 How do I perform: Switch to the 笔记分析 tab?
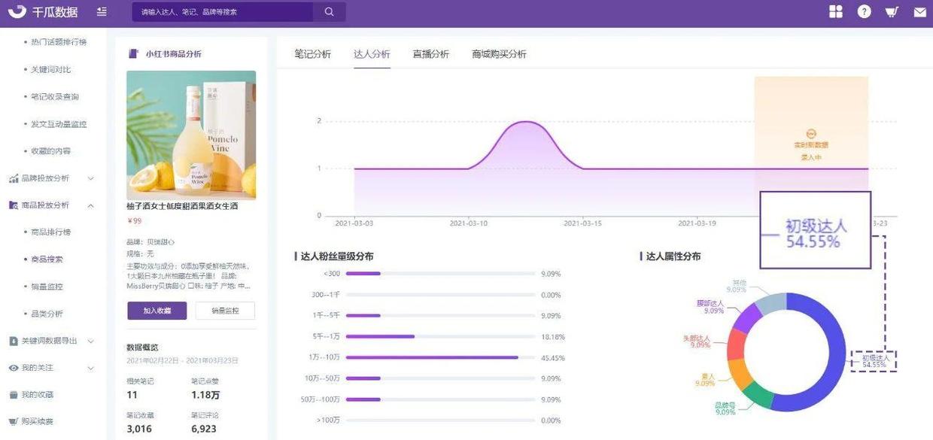click(312, 54)
